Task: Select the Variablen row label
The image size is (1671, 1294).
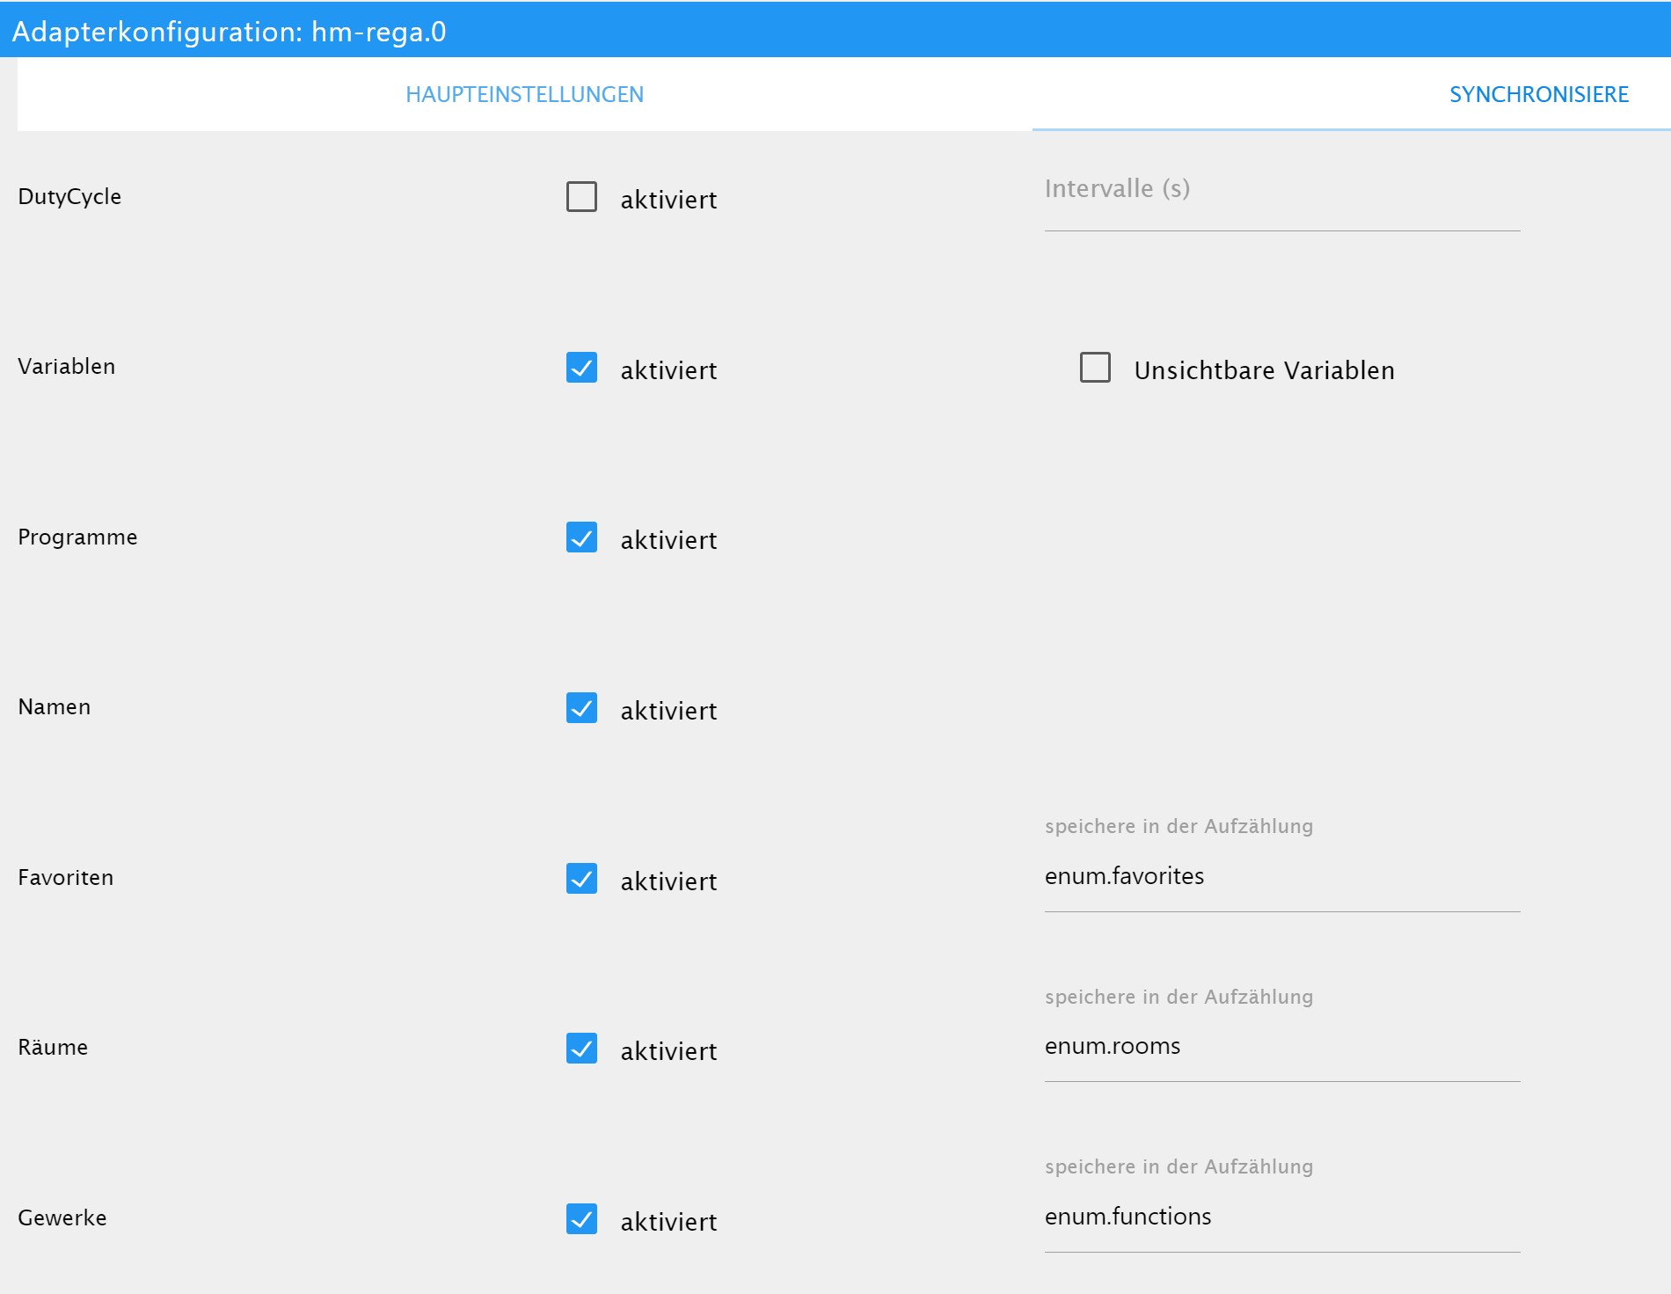Action: (x=67, y=367)
